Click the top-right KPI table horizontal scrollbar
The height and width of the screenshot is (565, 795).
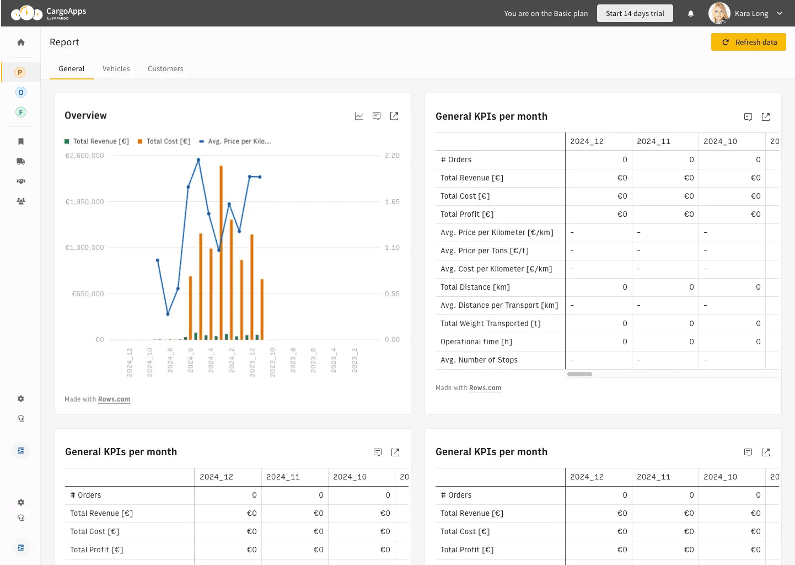579,374
